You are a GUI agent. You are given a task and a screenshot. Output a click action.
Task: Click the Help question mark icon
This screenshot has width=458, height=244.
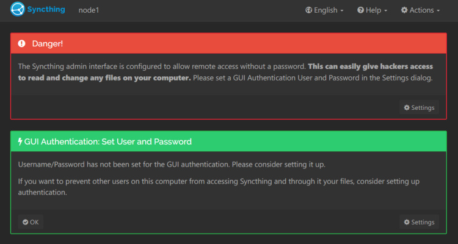tap(360, 10)
